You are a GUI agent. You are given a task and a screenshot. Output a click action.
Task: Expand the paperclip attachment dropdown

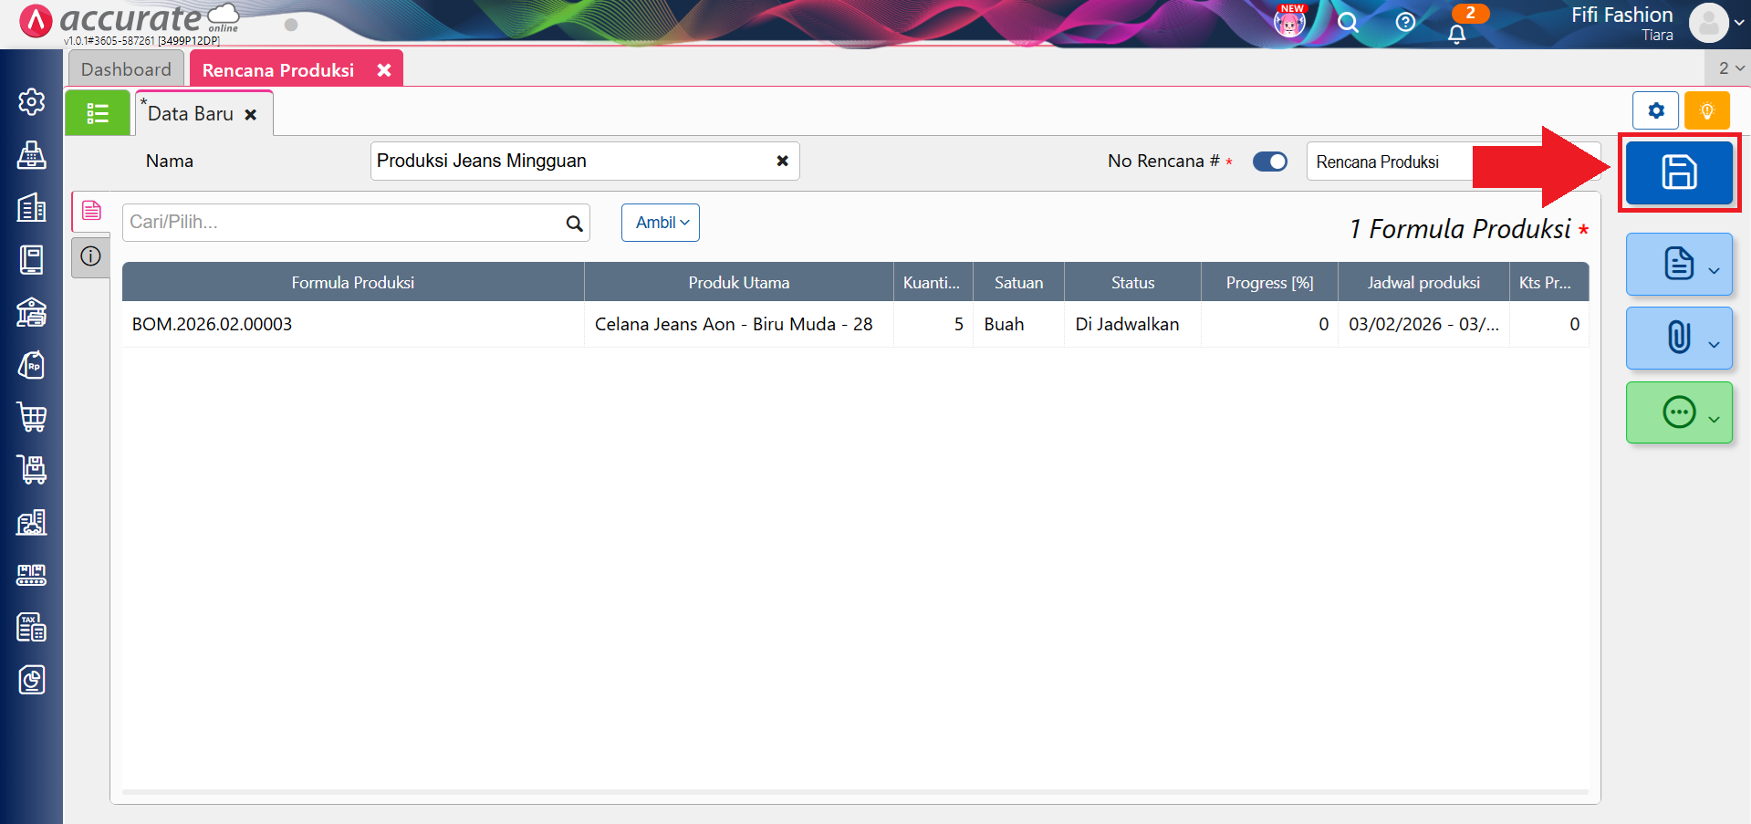point(1679,339)
